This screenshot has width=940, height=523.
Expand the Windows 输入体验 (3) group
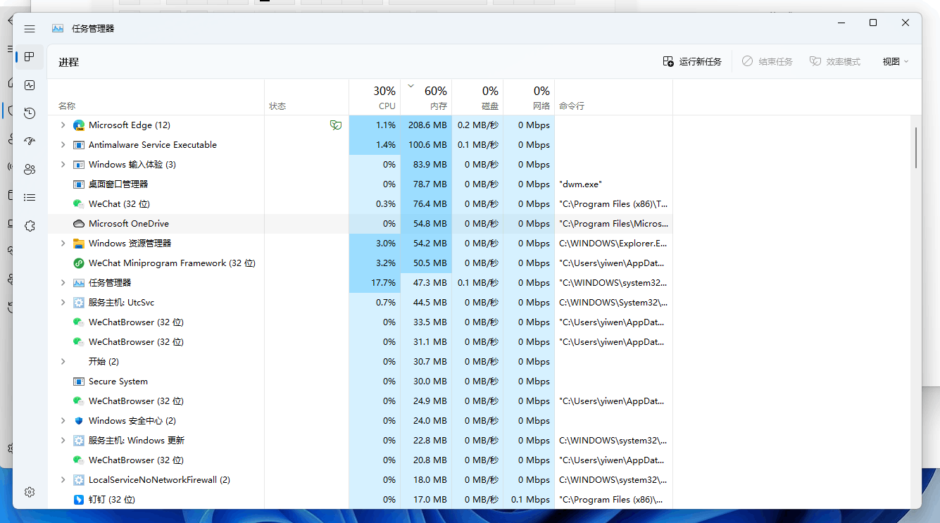[x=63, y=165]
